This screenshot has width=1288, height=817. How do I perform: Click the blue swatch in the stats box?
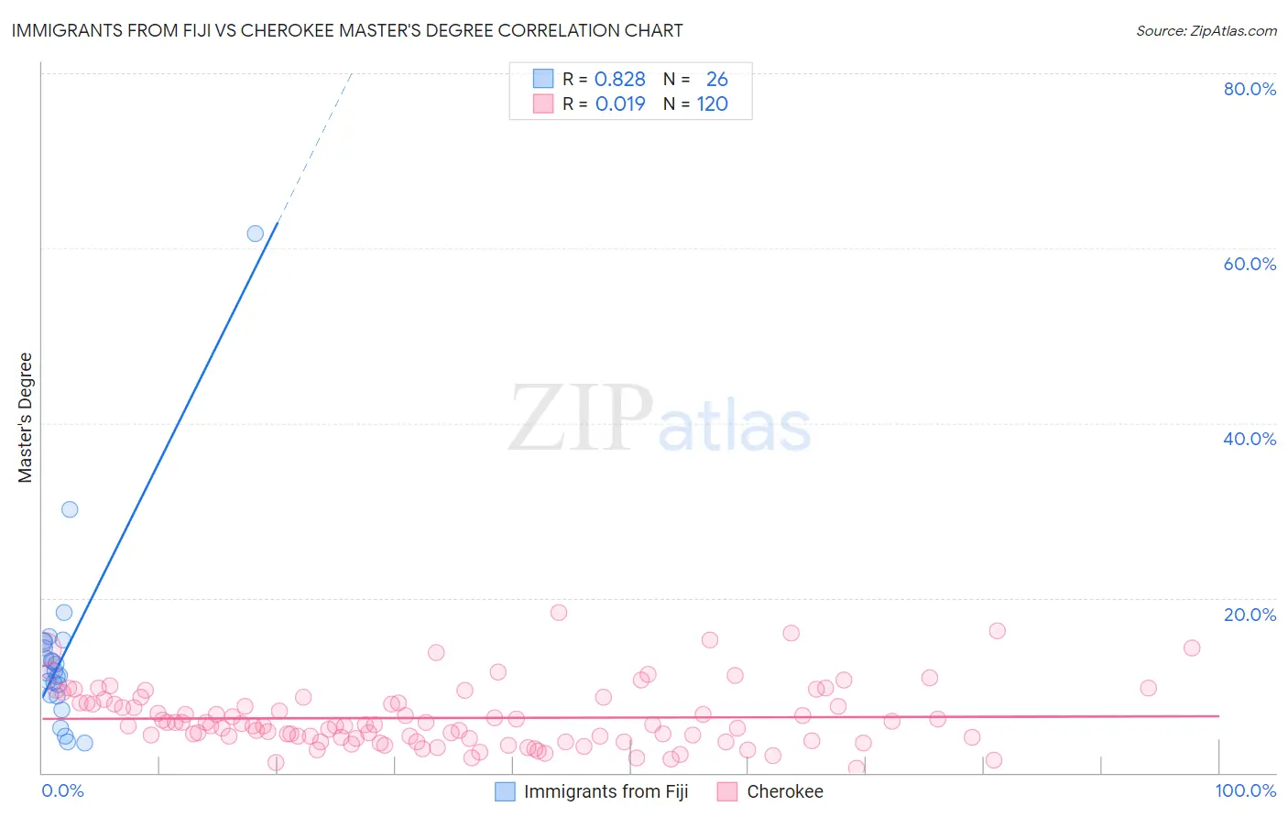point(543,79)
